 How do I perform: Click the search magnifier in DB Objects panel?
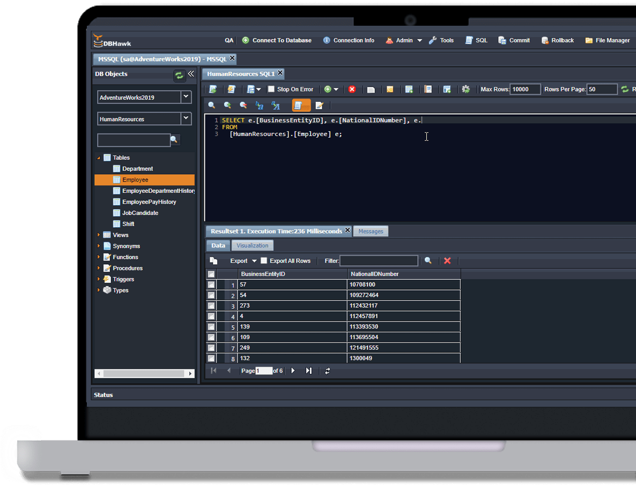coord(174,139)
